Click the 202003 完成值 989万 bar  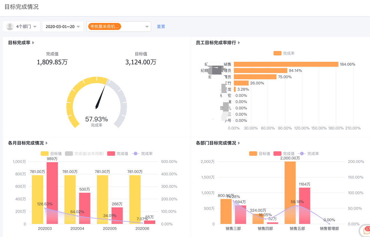tap(52, 193)
